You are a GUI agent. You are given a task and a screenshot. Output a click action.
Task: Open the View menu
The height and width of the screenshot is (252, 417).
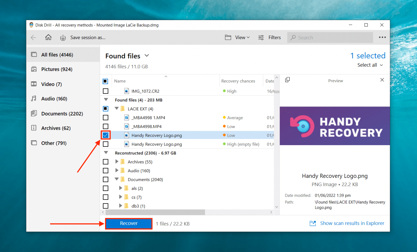coord(240,37)
